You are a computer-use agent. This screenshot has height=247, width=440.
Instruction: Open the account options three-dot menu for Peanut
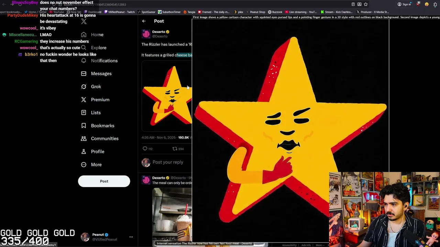point(131,237)
